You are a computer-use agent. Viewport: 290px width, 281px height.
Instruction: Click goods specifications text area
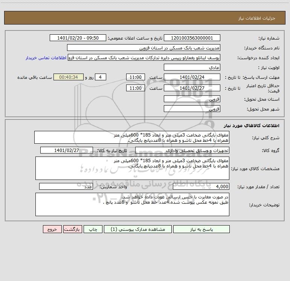point(132,168)
